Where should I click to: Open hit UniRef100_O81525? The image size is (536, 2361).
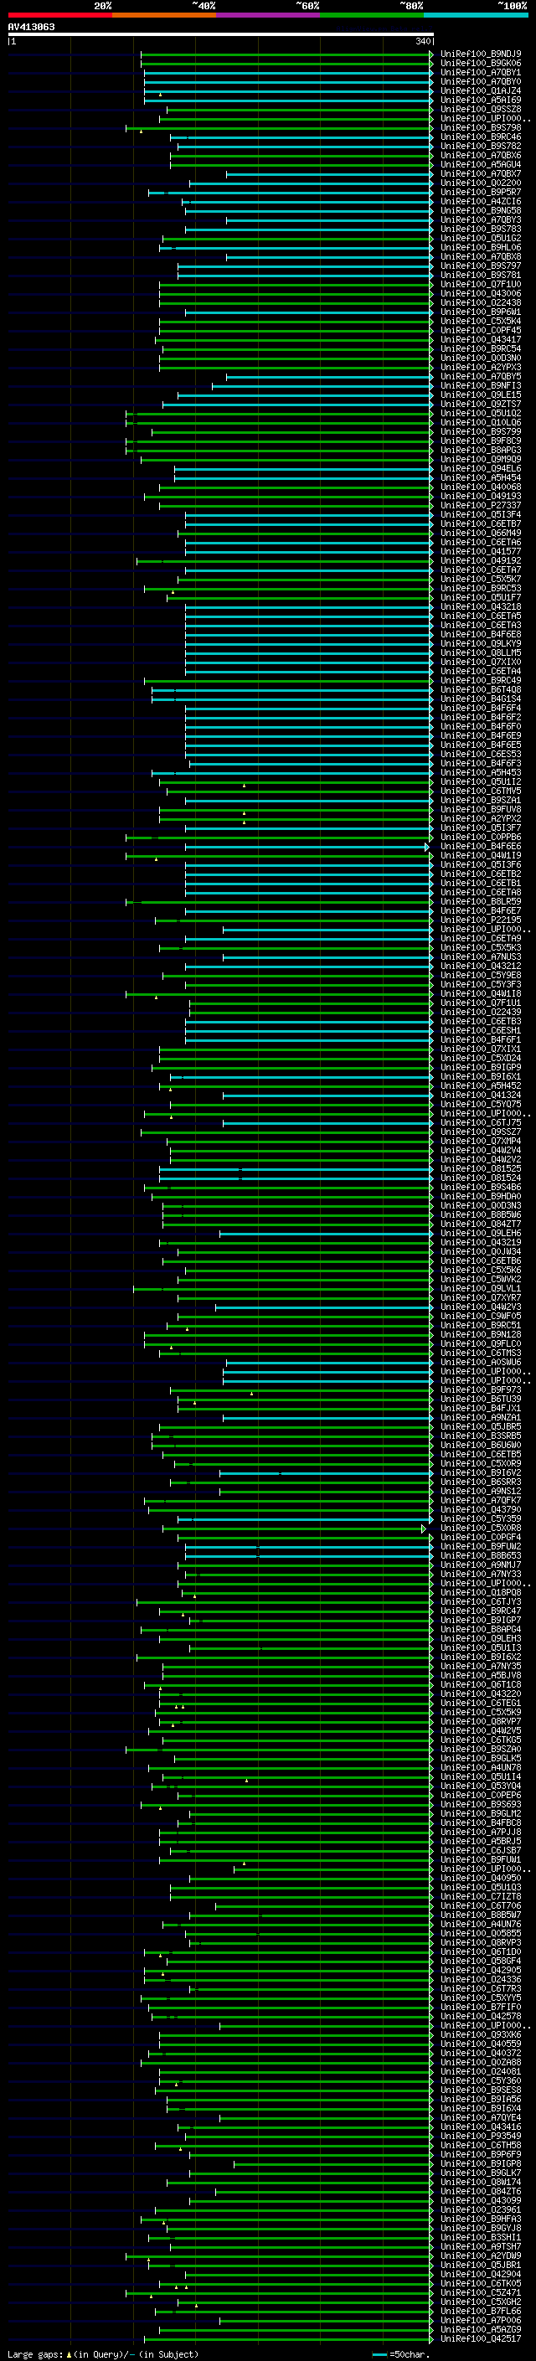pos(480,1168)
